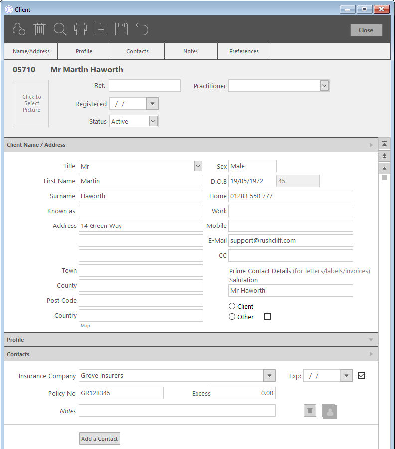Click the Town field
This screenshot has height=449, width=395.
point(141,270)
